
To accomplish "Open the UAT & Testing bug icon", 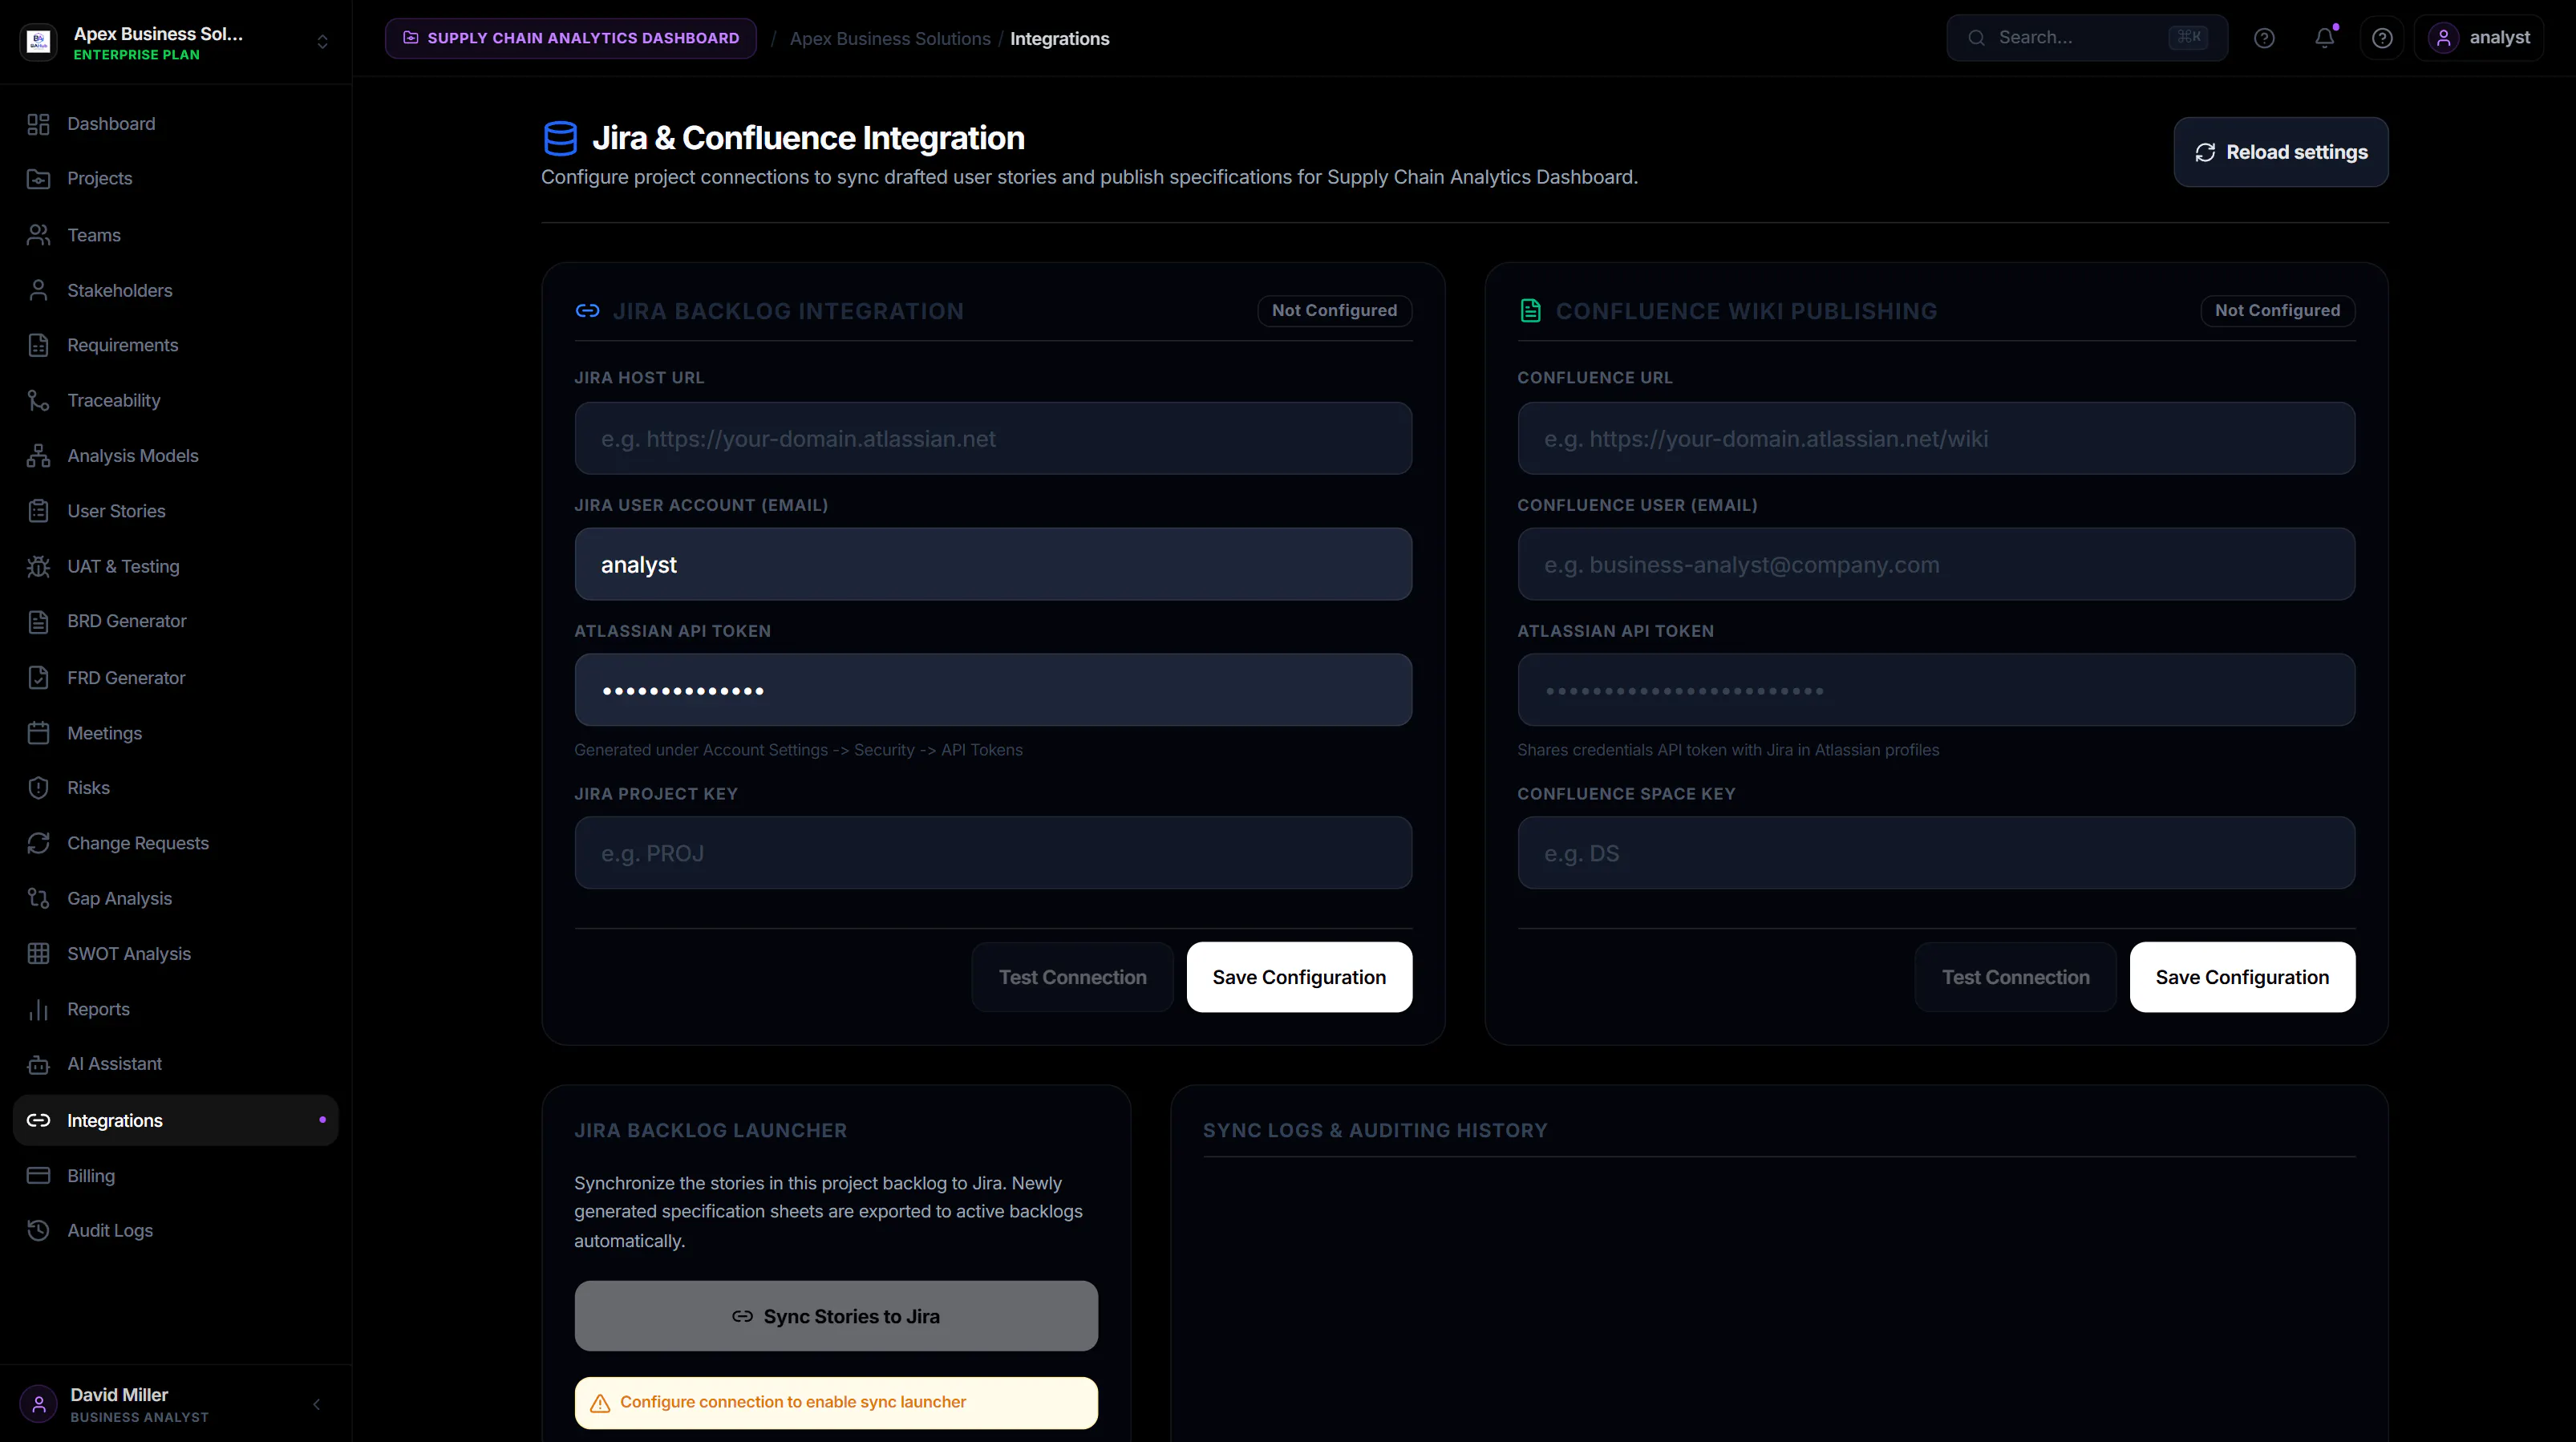I will (x=38, y=566).
